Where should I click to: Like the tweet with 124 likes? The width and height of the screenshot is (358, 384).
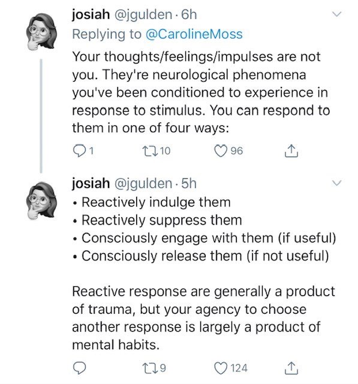point(221,368)
